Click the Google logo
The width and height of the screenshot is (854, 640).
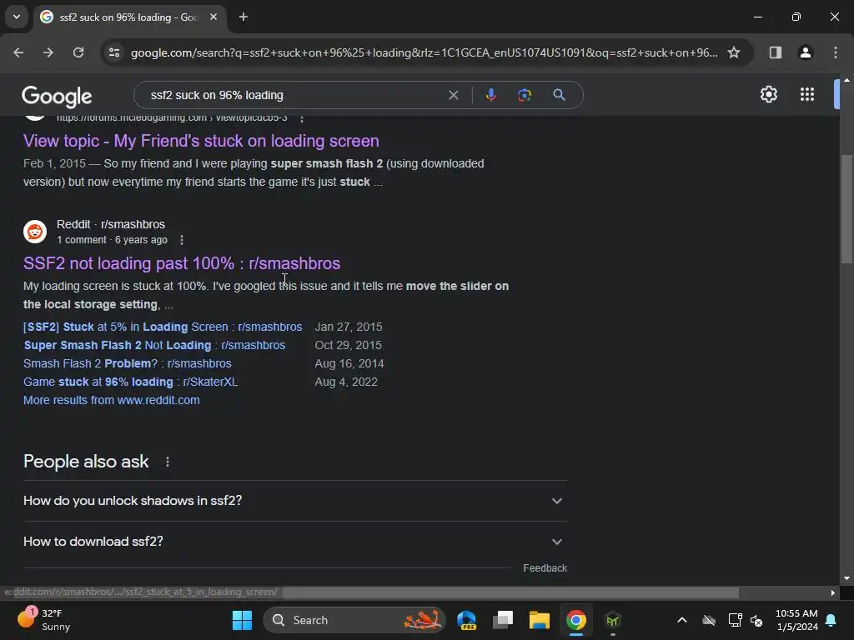coord(58,97)
